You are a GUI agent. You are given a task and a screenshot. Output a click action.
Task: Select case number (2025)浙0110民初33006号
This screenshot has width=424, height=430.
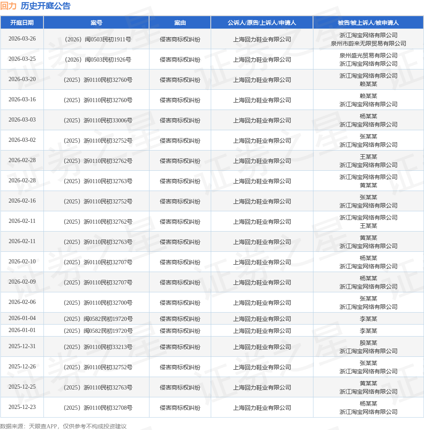98,121
